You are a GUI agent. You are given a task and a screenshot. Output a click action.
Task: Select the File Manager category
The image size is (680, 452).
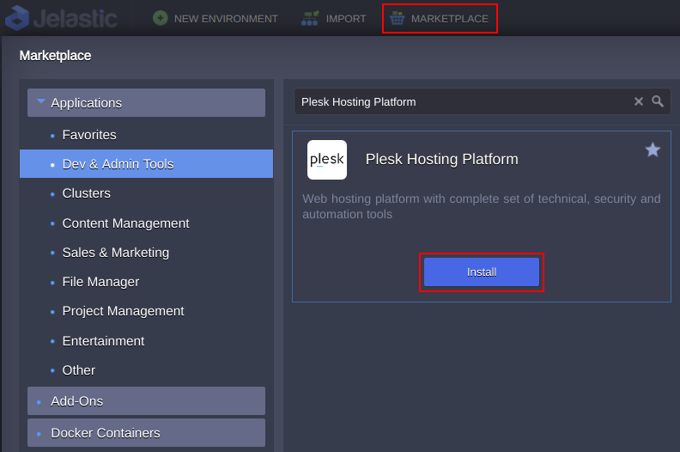146,282
